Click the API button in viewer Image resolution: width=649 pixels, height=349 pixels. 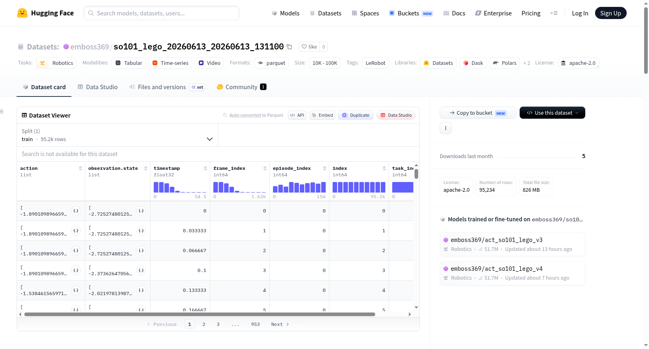[x=297, y=115]
